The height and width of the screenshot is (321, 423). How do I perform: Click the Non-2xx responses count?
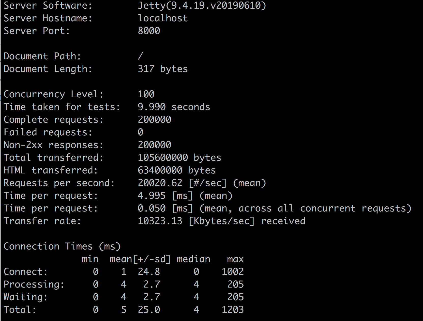155,145
